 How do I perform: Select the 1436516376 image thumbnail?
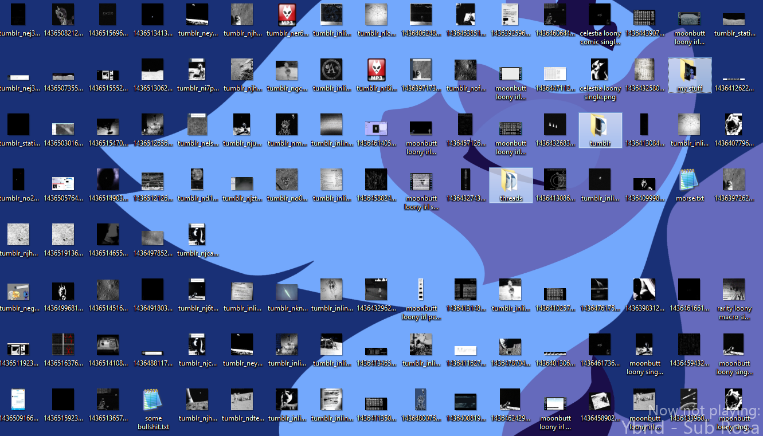64,344
